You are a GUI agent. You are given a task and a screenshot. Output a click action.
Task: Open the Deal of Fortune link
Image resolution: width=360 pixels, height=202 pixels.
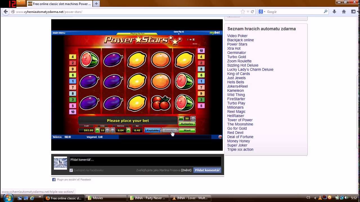pyautogui.click(x=240, y=137)
